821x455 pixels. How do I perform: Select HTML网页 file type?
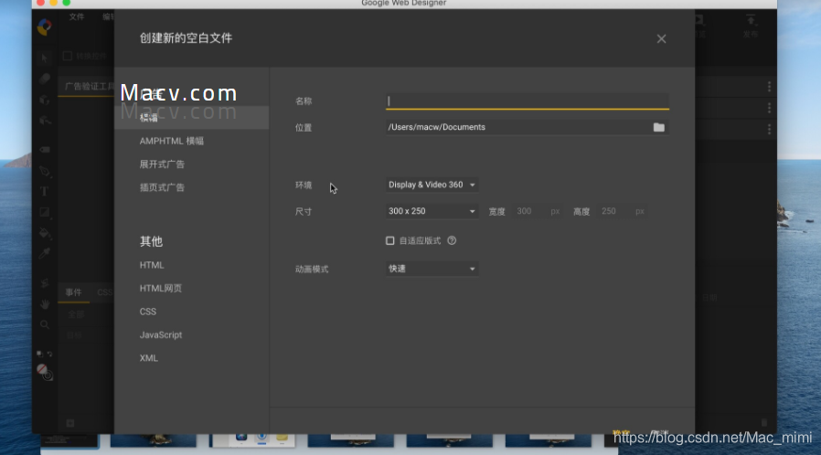pos(161,288)
